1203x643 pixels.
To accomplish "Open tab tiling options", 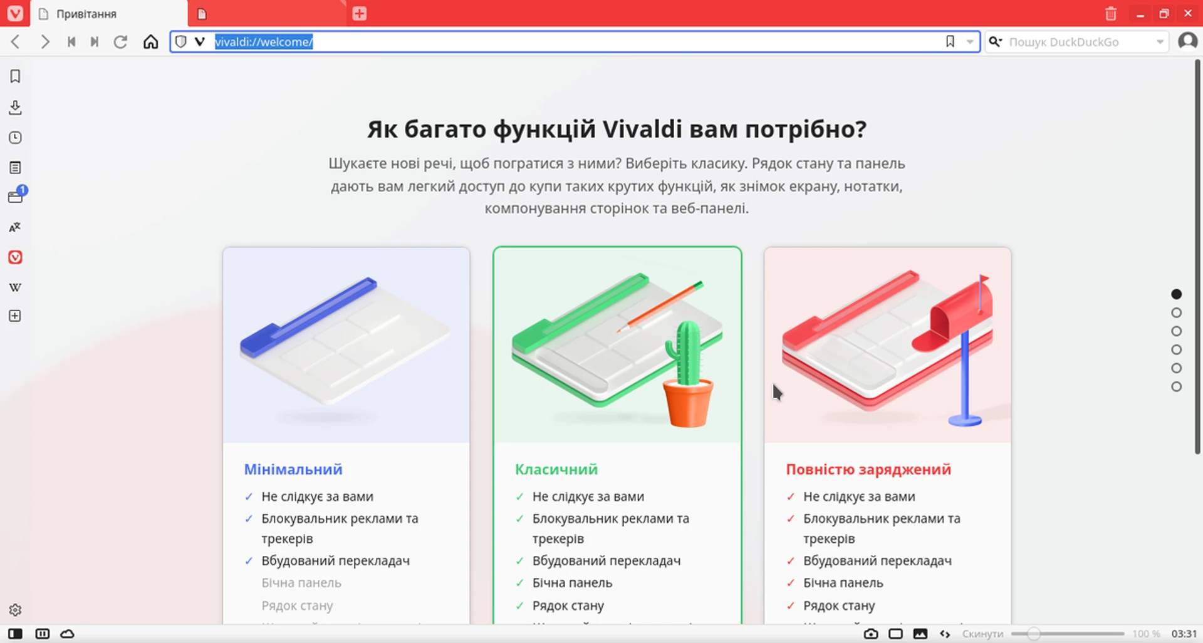I will [x=43, y=634].
